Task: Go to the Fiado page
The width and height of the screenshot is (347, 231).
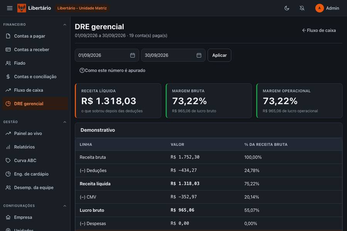Action: [35, 63]
